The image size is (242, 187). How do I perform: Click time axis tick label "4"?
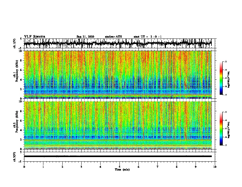[100, 167]
